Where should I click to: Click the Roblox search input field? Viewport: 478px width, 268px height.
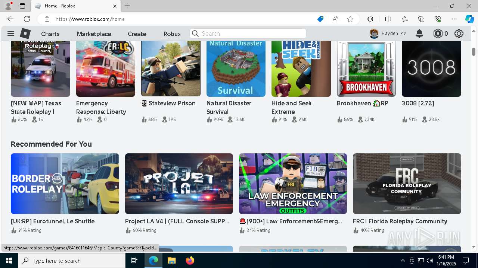pyautogui.click(x=248, y=33)
